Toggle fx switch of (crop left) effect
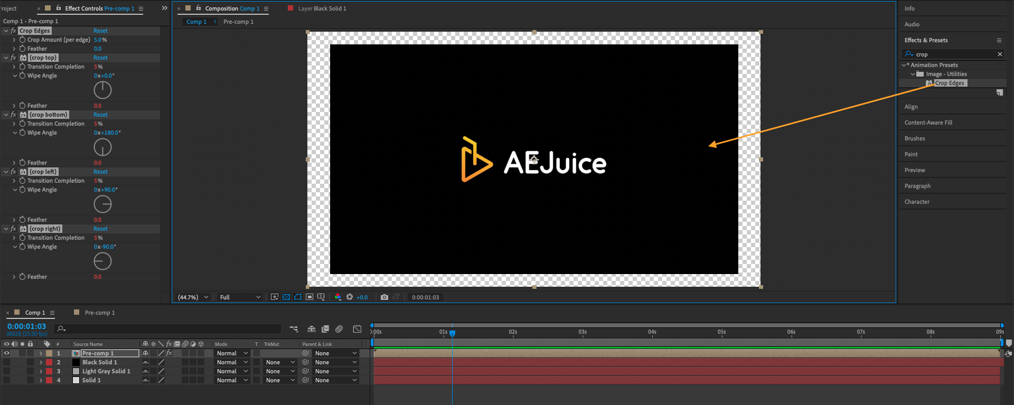1014x405 pixels. pos(13,172)
